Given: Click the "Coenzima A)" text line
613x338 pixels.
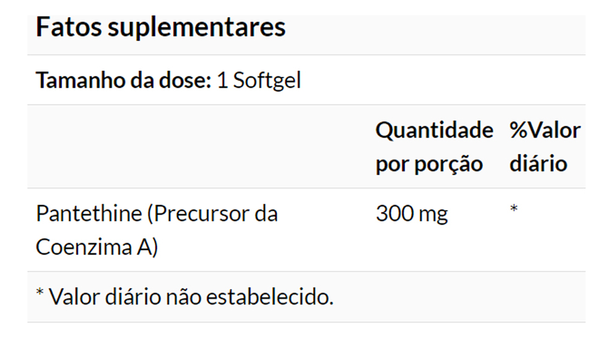Looking at the screenshot, I should (x=96, y=247).
